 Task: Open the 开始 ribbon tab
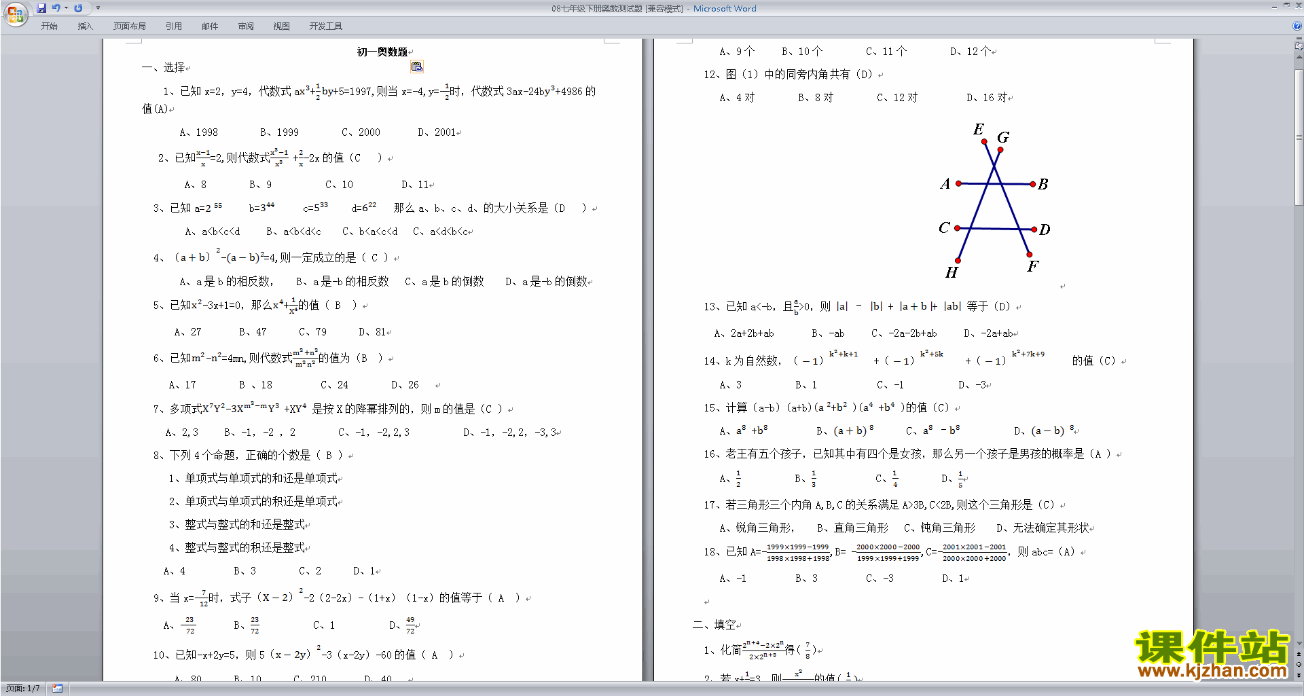[x=49, y=26]
